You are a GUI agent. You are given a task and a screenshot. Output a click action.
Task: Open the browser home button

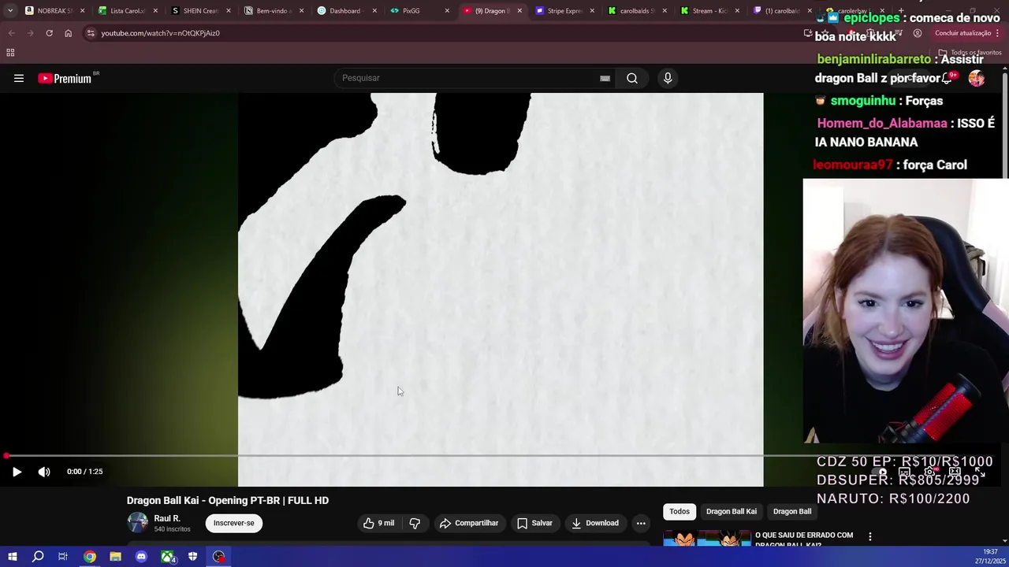tap(68, 33)
